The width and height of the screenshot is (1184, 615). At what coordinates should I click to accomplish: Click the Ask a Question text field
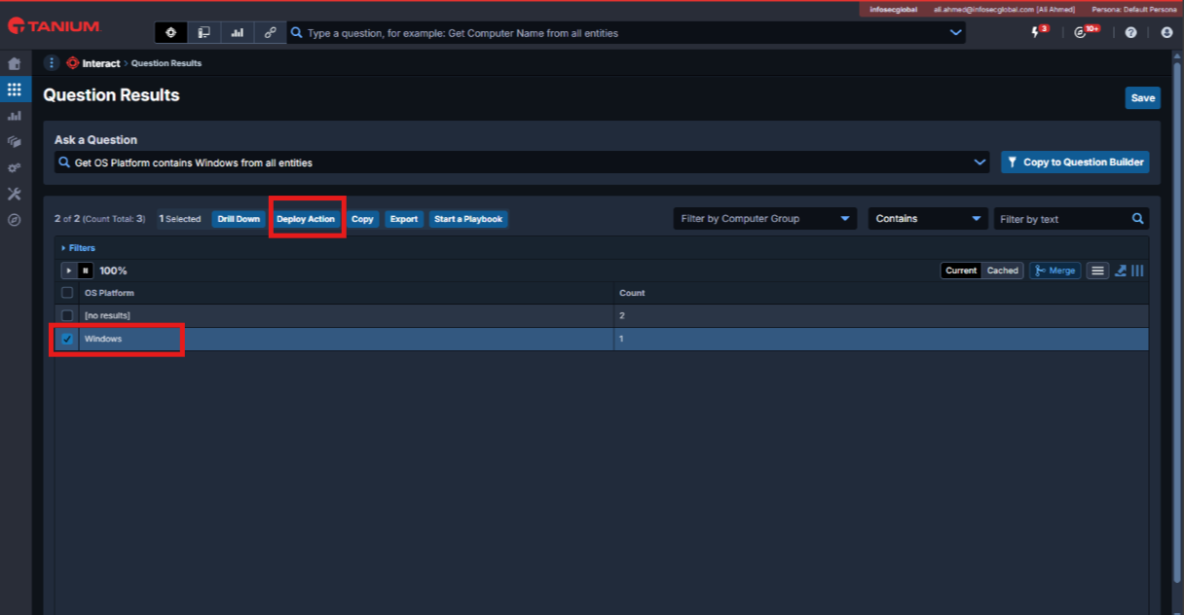521,163
